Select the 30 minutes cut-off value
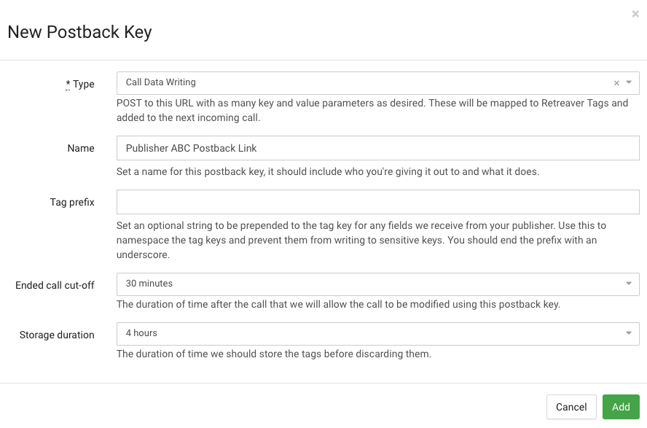The height and width of the screenshot is (428, 647). point(149,284)
